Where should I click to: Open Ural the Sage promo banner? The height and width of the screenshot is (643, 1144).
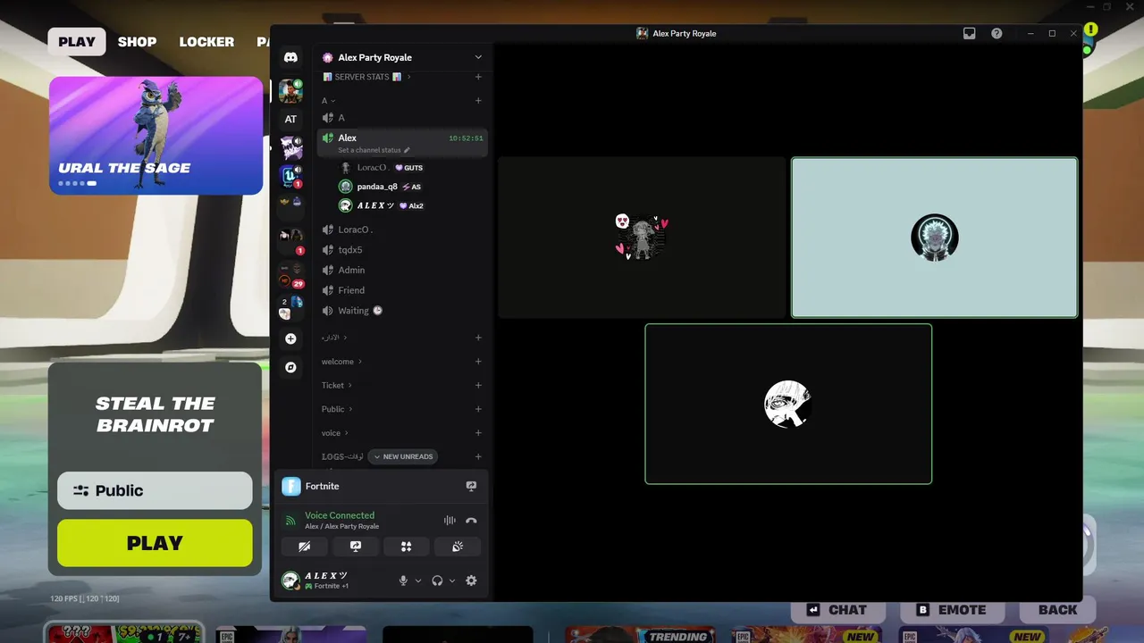[156, 136]
